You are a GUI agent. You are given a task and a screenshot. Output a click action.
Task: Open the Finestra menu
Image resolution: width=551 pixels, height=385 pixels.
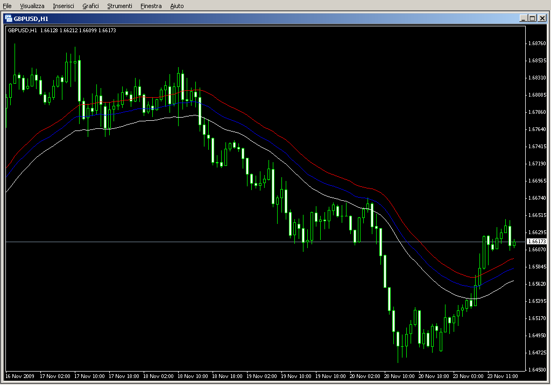[x=151, y=6]
